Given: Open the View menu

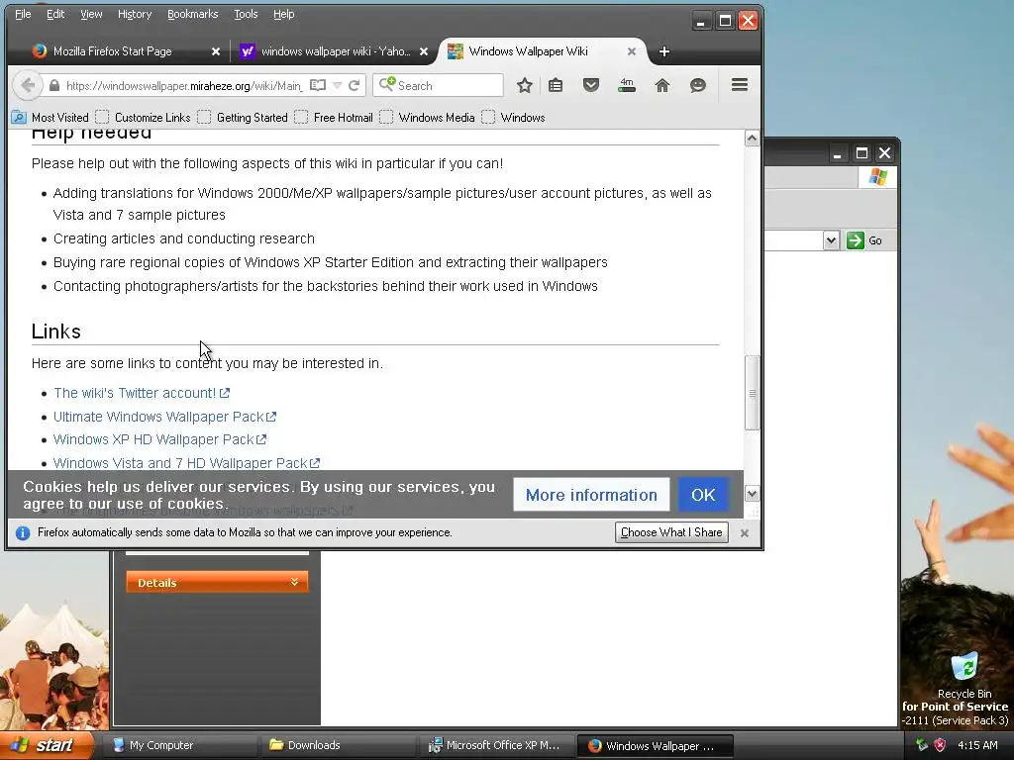Looking at the screenshot, I should point(91,14).
